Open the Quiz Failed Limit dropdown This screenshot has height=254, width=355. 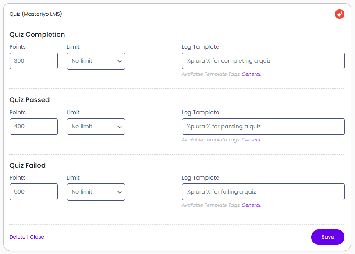coord(96,192)
